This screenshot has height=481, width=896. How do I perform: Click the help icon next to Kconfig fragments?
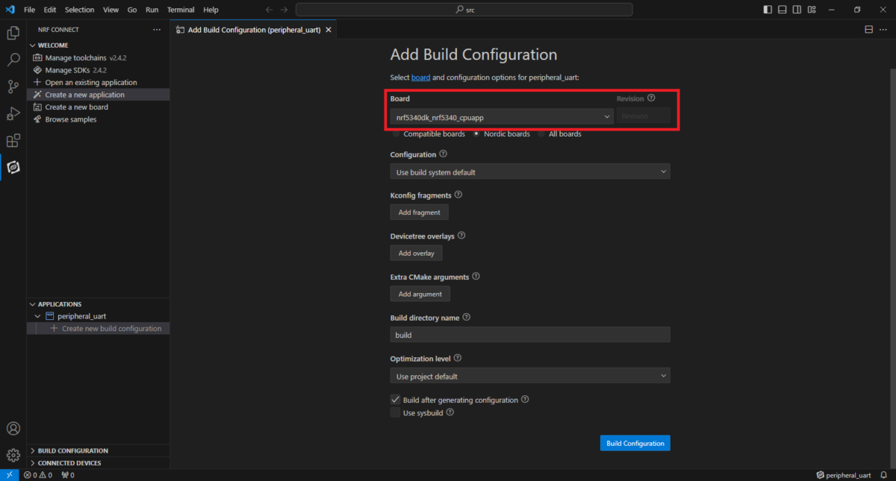point(458,195)
